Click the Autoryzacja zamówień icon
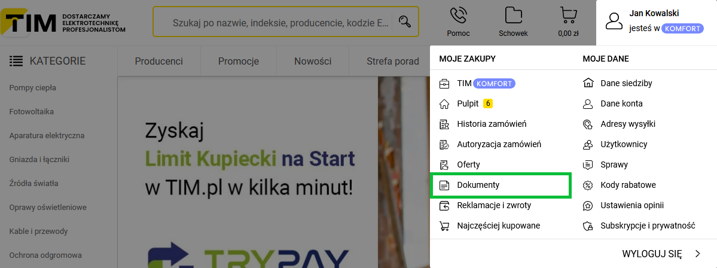The image size is (717, 268). pyautogui.click(x=444, y=145)
